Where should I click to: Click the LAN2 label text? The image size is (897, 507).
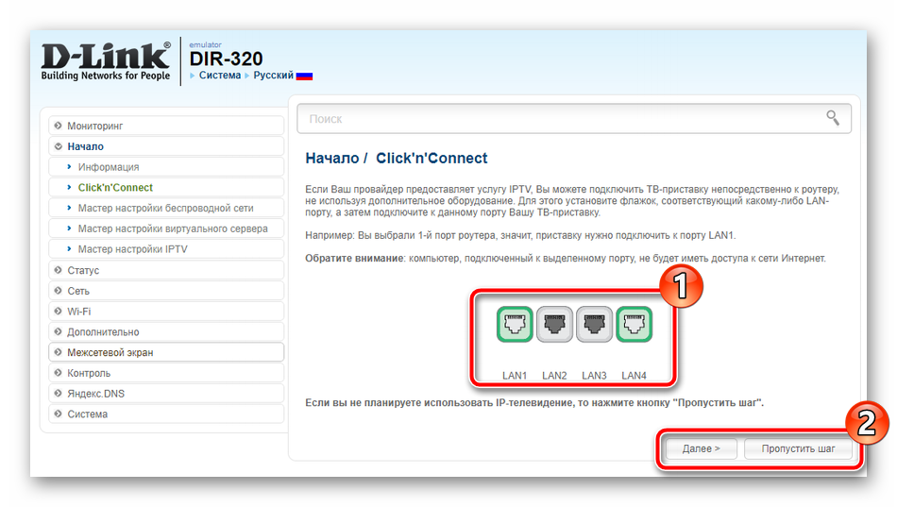554,376
